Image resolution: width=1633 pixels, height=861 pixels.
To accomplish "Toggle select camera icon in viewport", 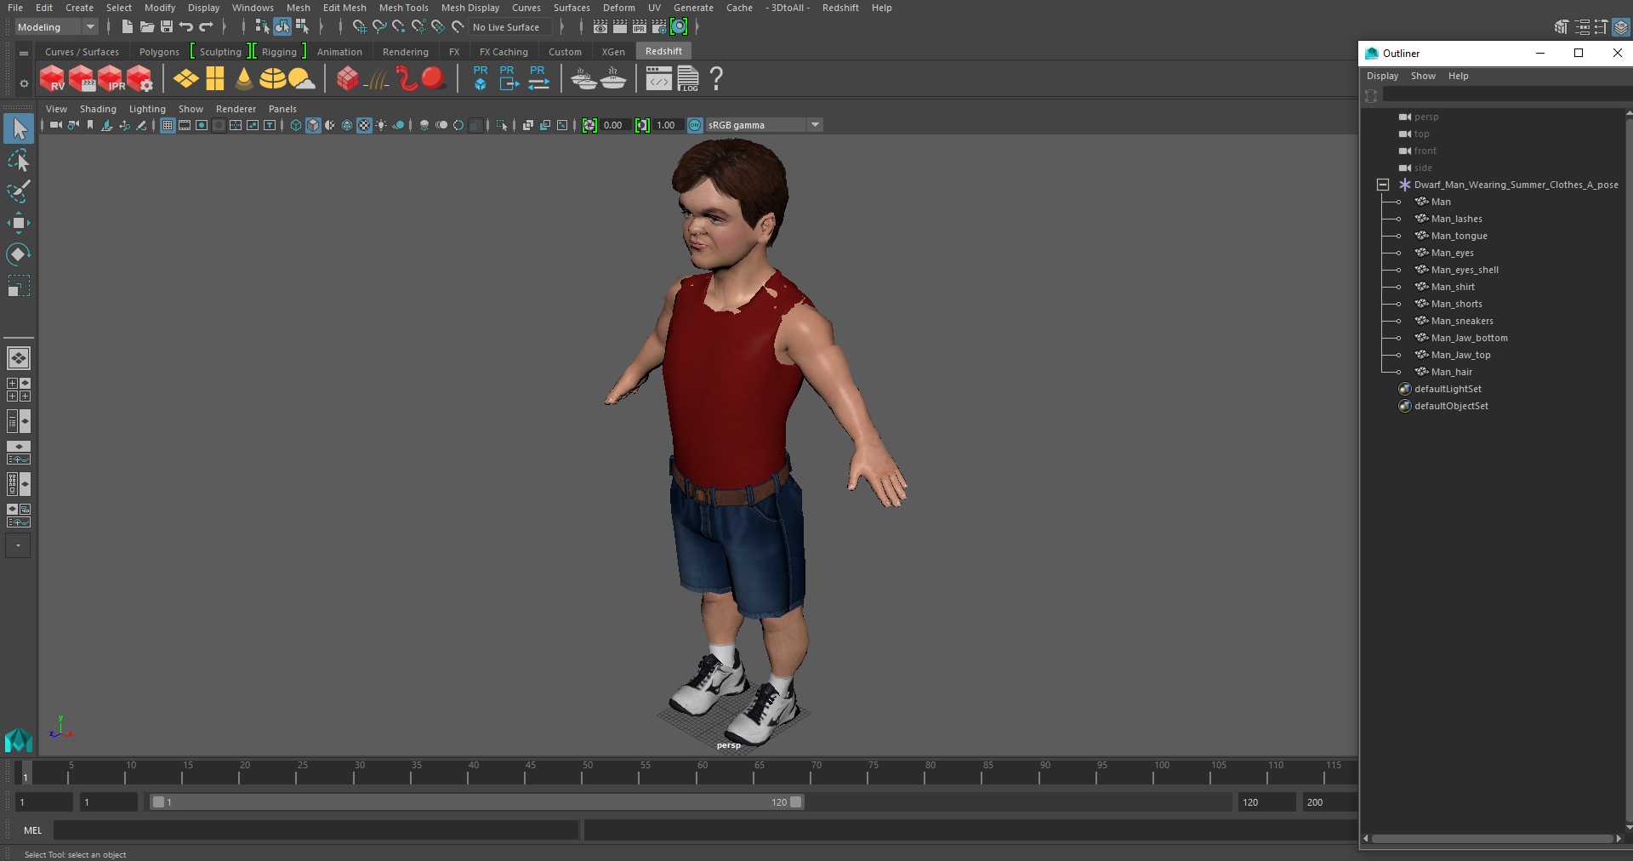I will (56, 125).
